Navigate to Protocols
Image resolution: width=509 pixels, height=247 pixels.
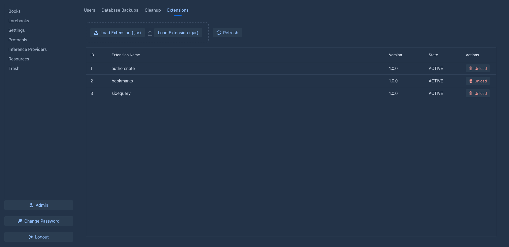point(18,40)
